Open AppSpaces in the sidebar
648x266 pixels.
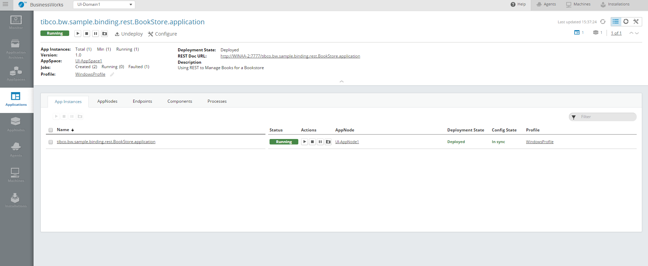coord(16,74)
